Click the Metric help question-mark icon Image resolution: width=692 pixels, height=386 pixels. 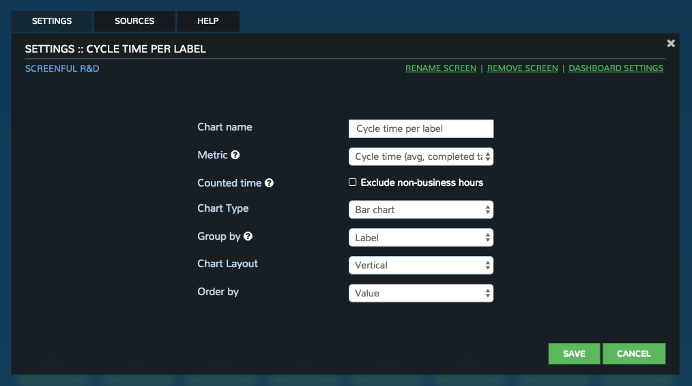pyautogui.click(x=235, y=155)
